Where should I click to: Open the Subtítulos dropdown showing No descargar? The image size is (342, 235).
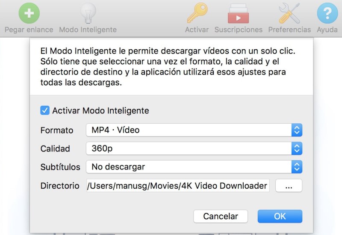click(x=194, y=167)
